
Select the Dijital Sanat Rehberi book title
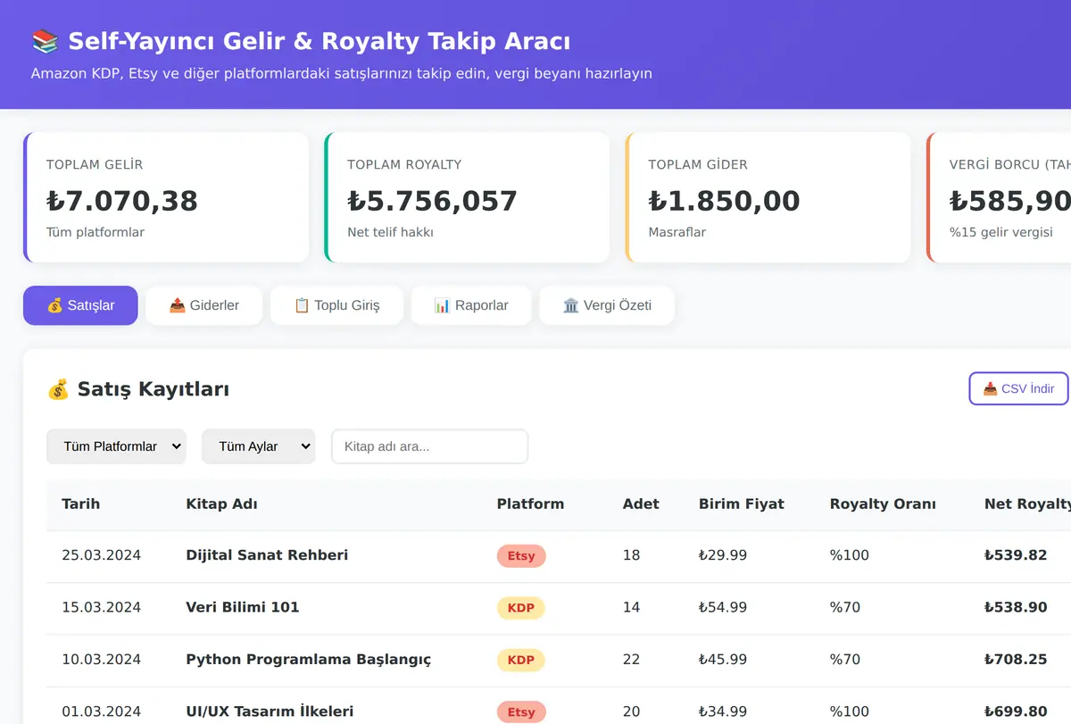pyautogui.click(x=267, y=555)
